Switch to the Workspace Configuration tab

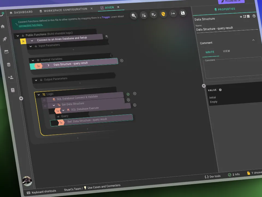(65, 10)
